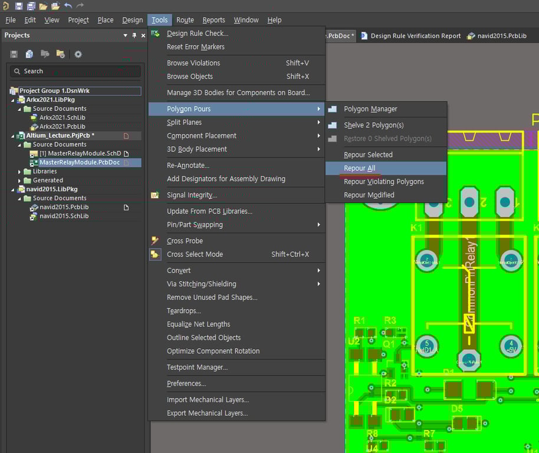Viewport: 539px width, 453px height.
Task: Click the Open Project folder icon in the title bar
Action: (55, 6)
